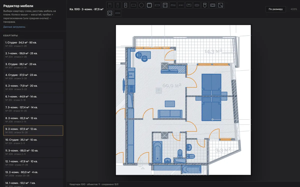Open apartment 7. 3-комн. 127,4 м²

33,109
